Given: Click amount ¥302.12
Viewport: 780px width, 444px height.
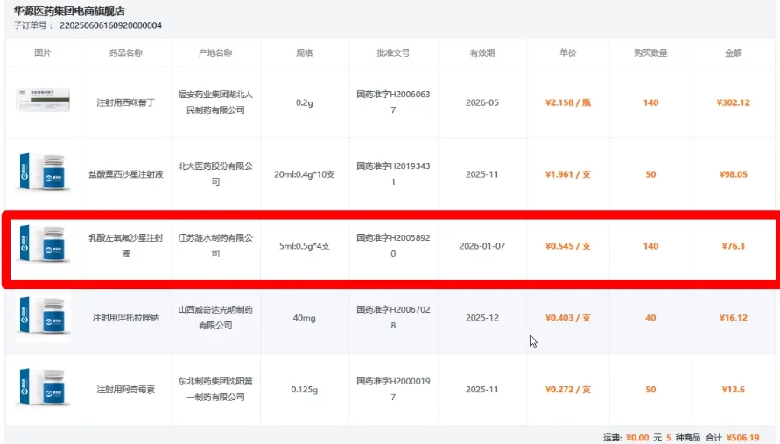Looking at the screenshot, I should click(734, 102).
